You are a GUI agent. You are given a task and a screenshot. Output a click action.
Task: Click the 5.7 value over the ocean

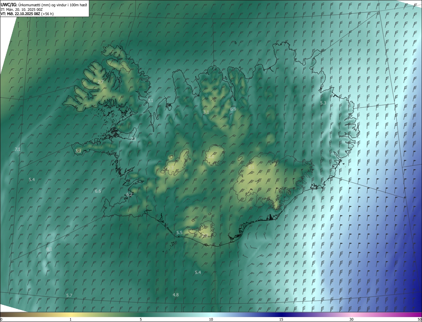coord(69,296)
